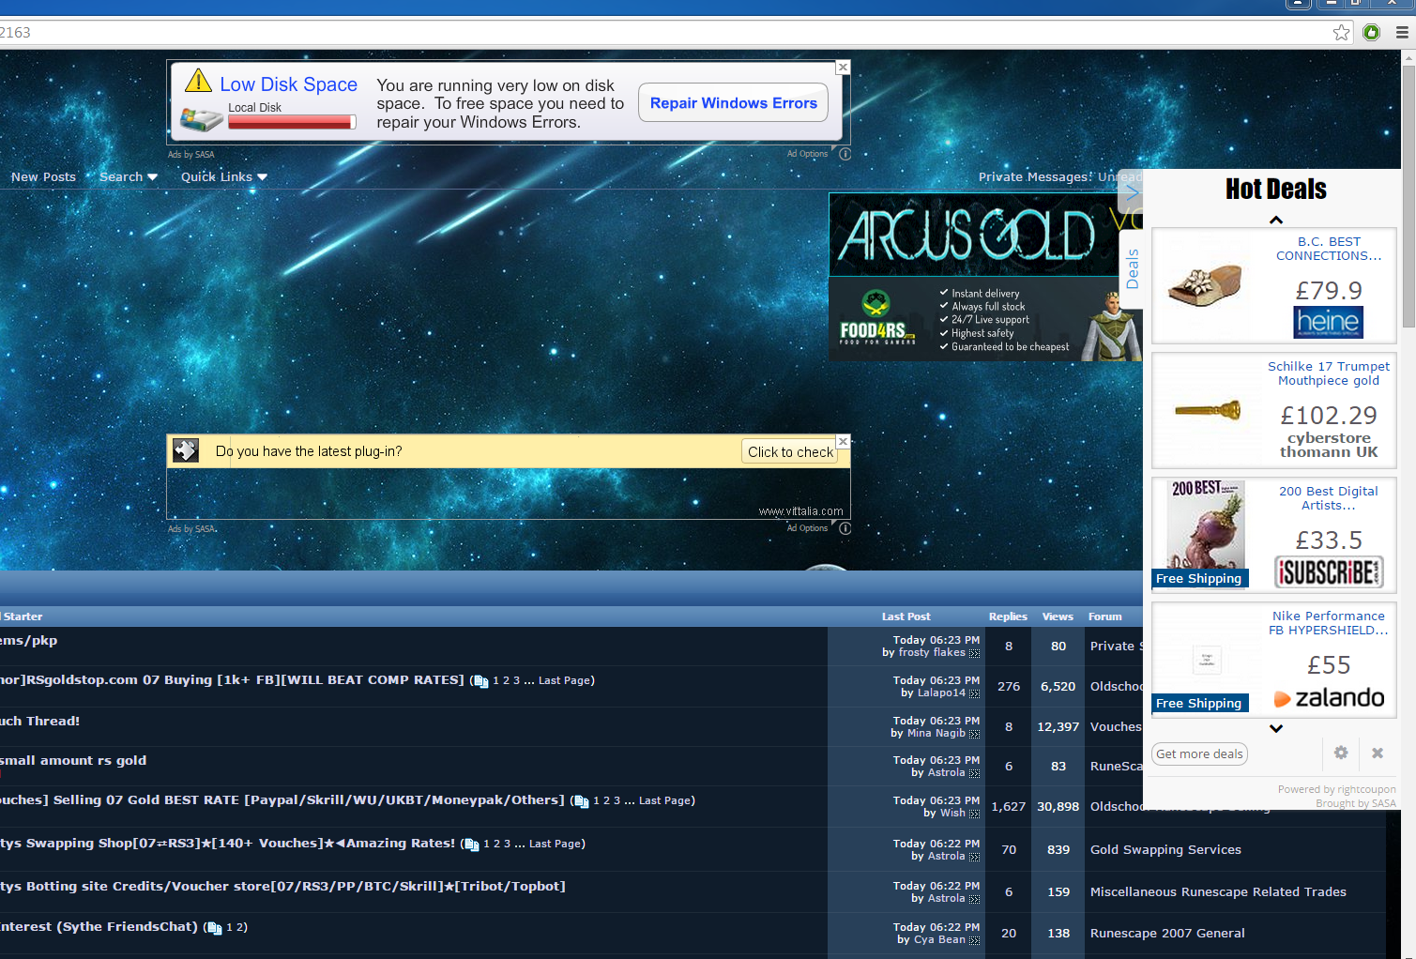This screenshot has height=959, width=1416.
Task: View profile of poster Lalapo14
Action: coord(941,693)
